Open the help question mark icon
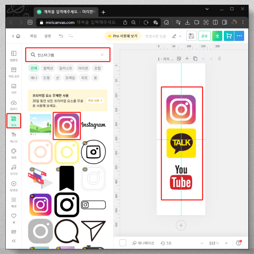The height and width of the screenshot is (254, 254). (x=239, y=243)
